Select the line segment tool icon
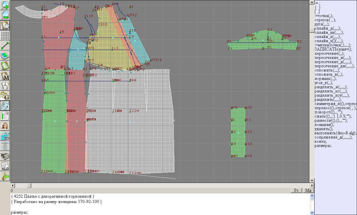This screenshot has width=357, height=215. click(x=5, y=46)
